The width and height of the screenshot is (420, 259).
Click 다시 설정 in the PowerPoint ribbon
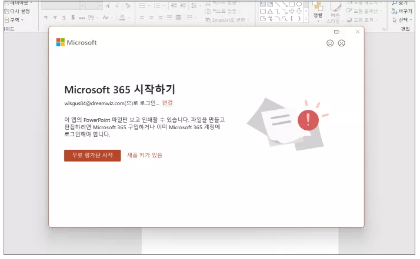pyautogui.click(x=18, y=11)
